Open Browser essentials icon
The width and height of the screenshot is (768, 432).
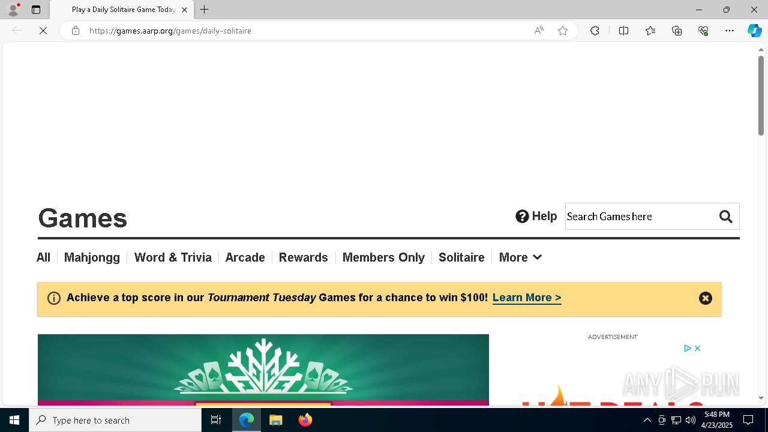pyautogui.click(x=703, y=31)
